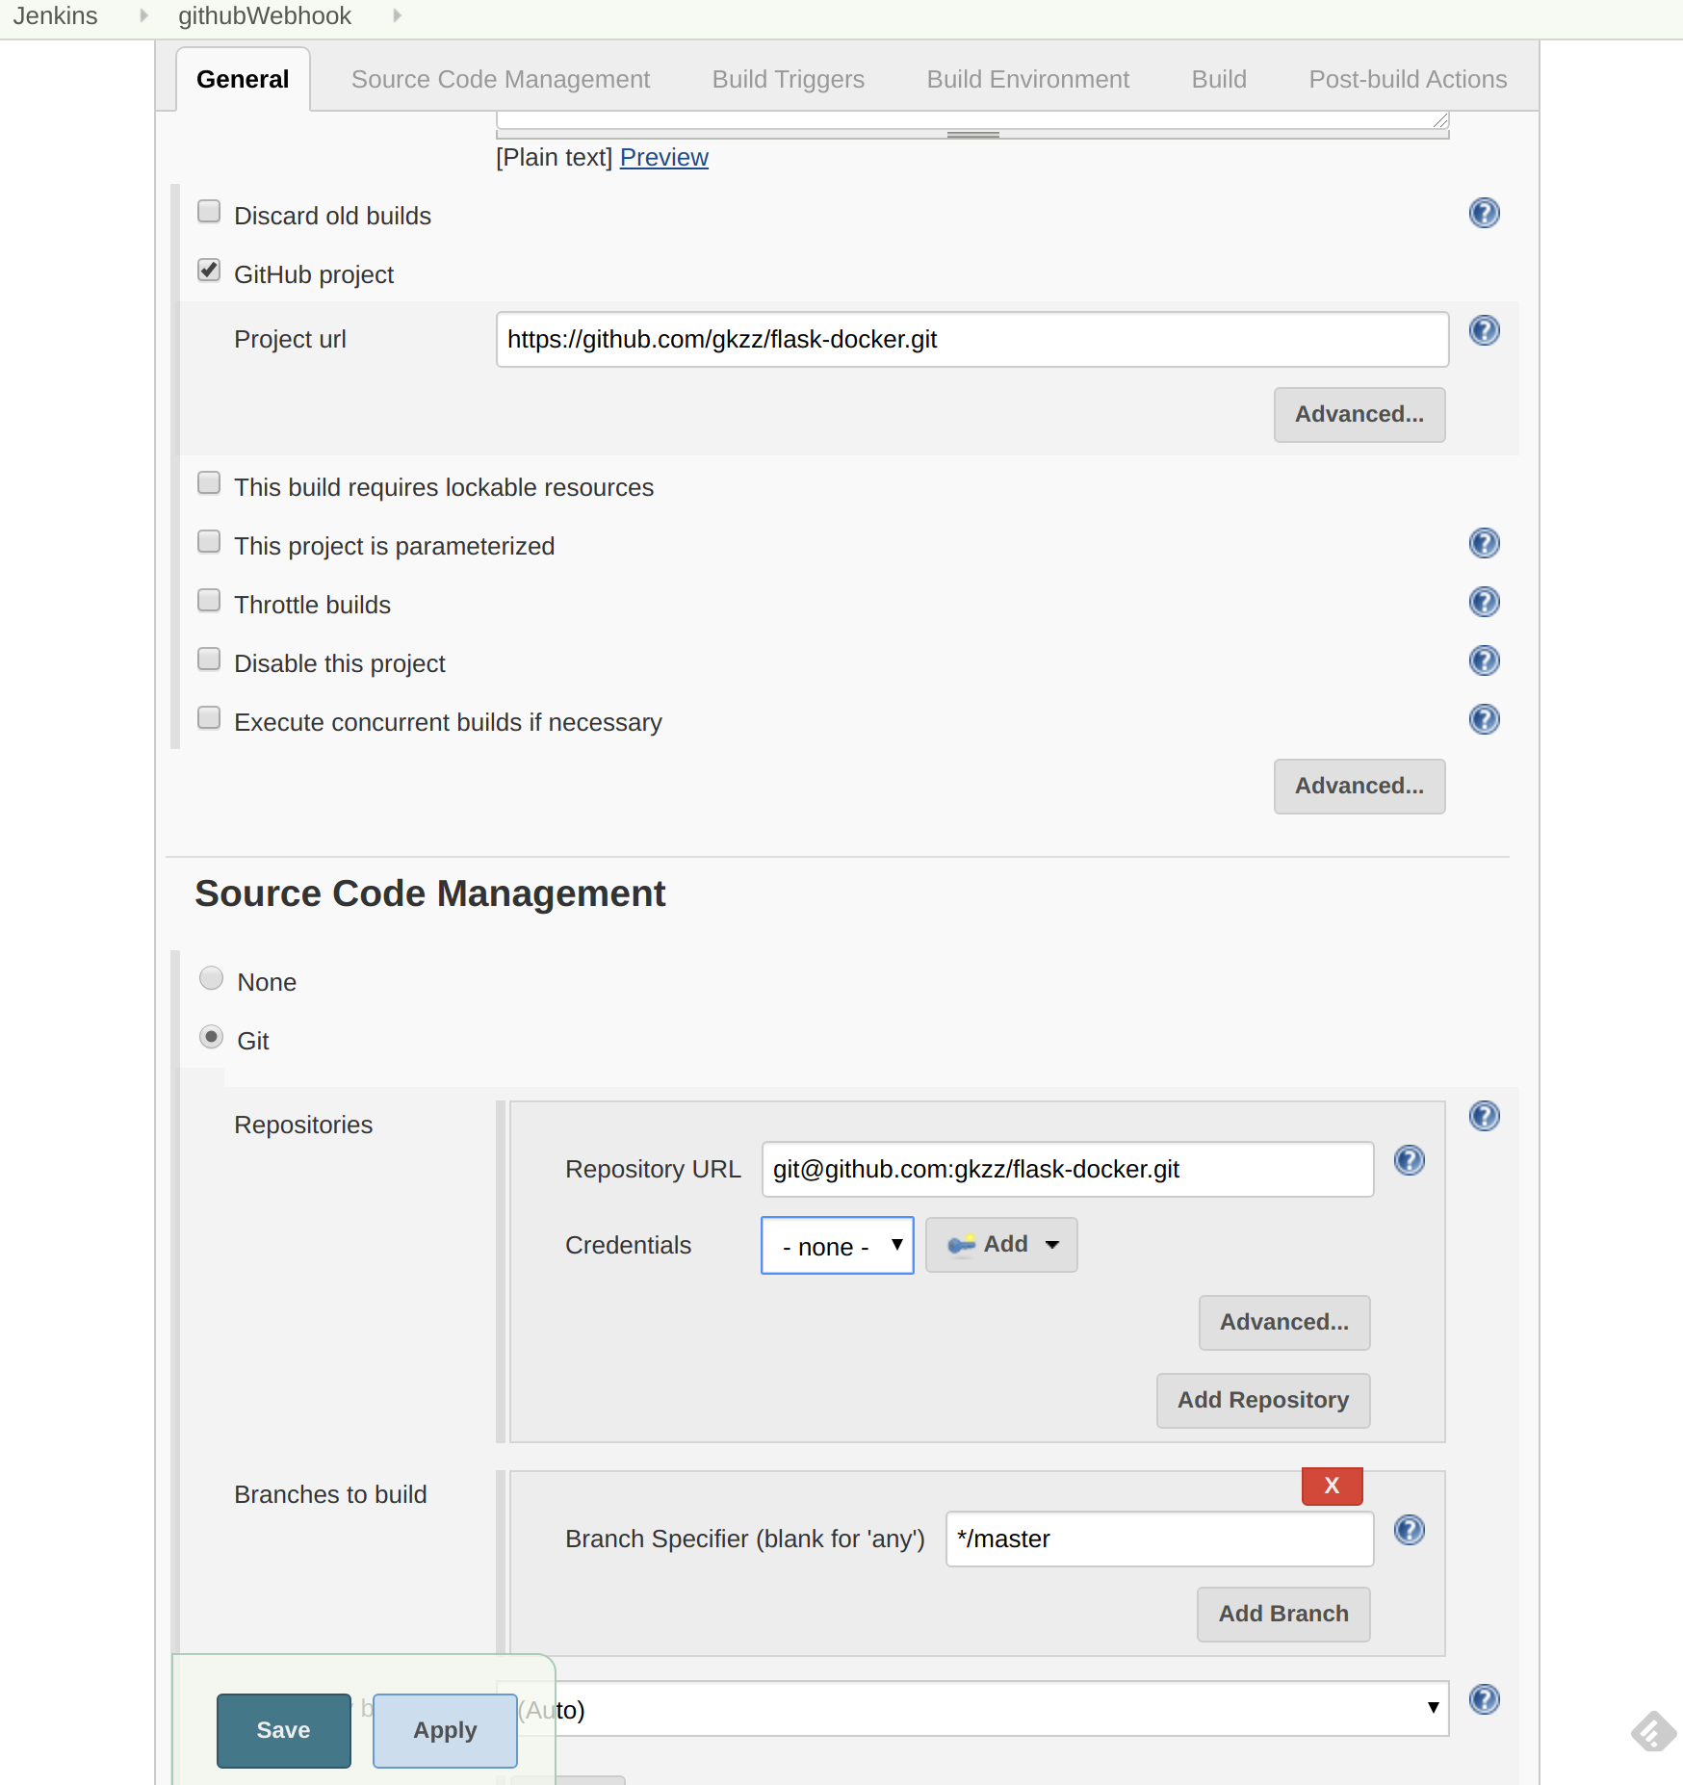Click the Preview link below the text area
The image size is (1683, 1785).
pyautogui.click(x=663, y=157)
